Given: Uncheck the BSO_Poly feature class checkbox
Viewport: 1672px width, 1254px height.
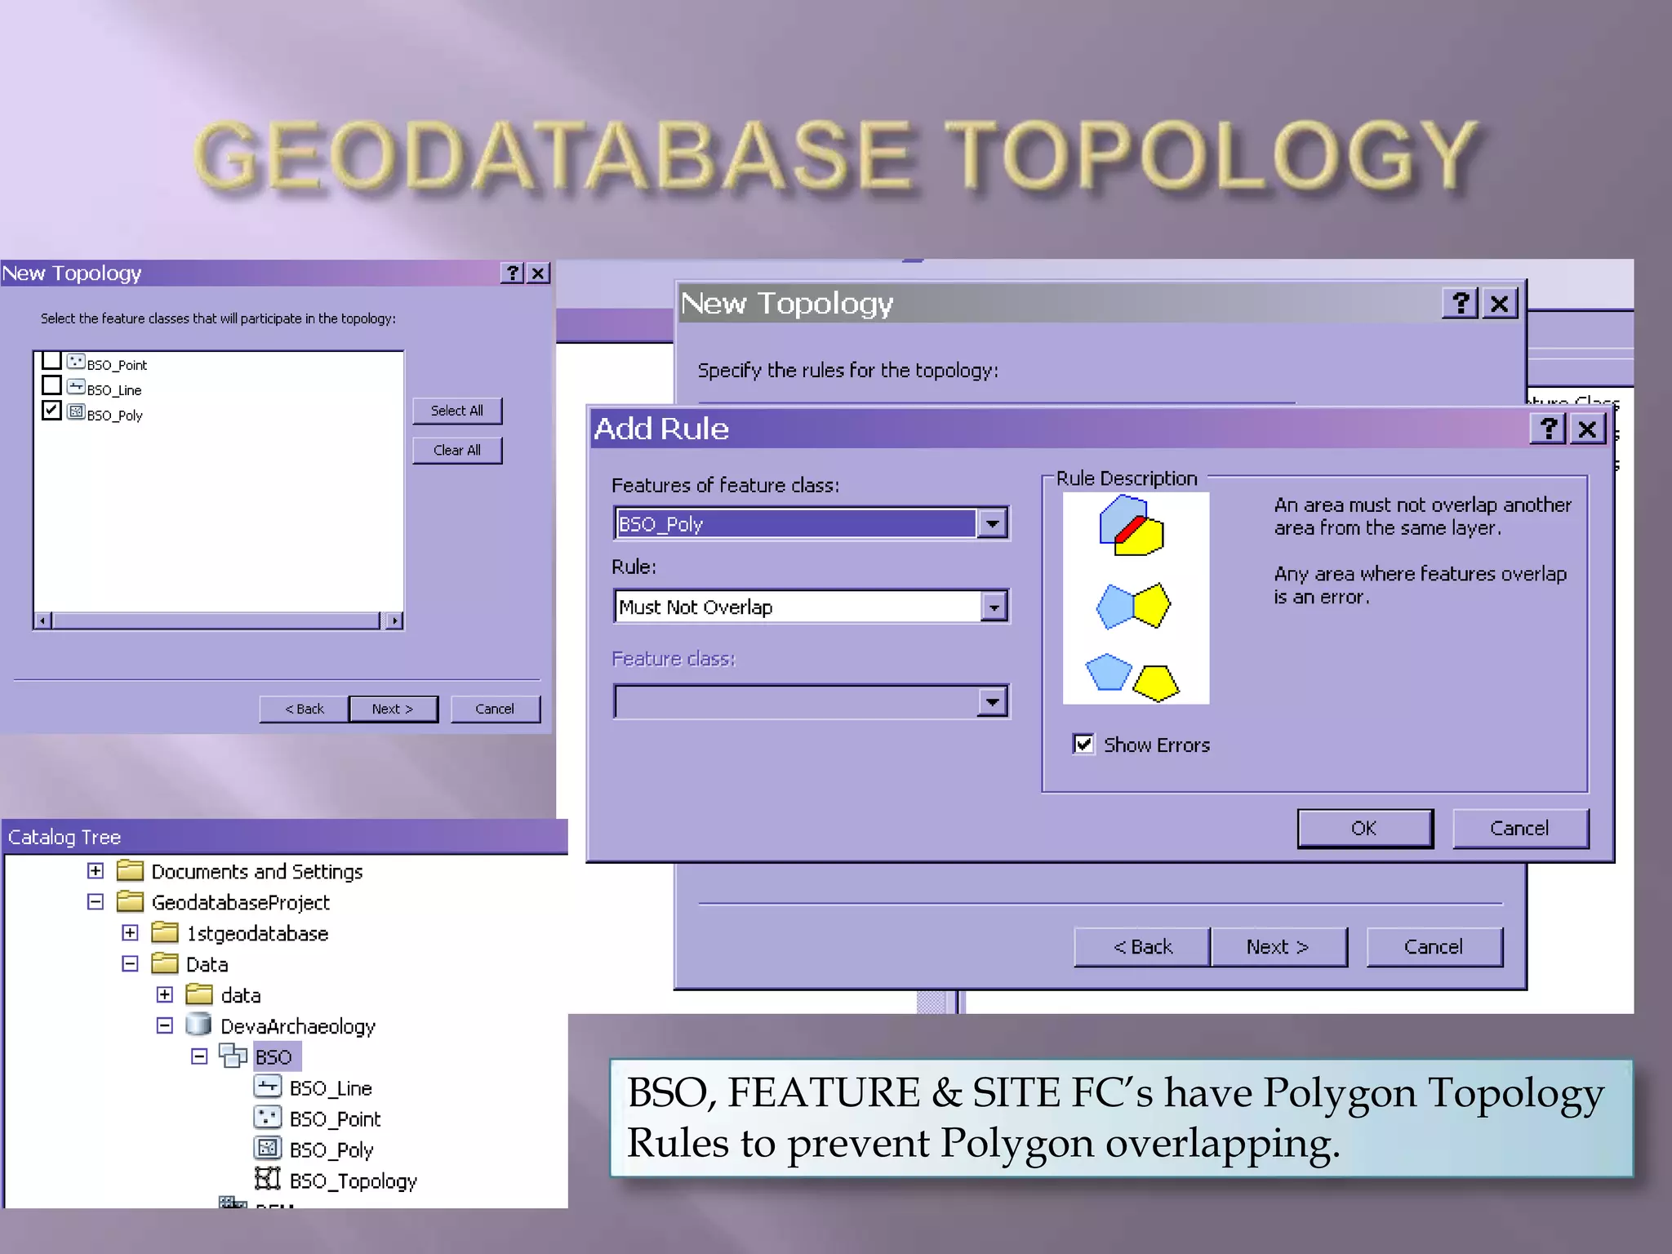Looking at the screenshot, I should (51, 410).
